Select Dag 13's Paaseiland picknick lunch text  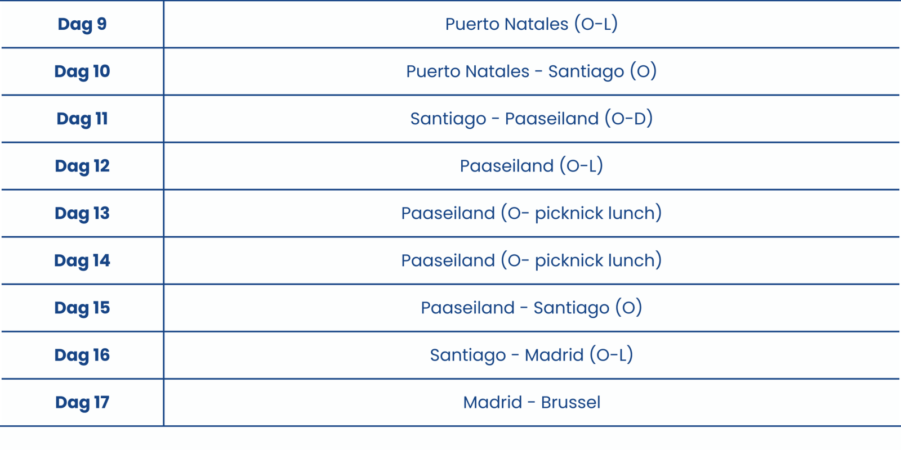click(531, 213)
